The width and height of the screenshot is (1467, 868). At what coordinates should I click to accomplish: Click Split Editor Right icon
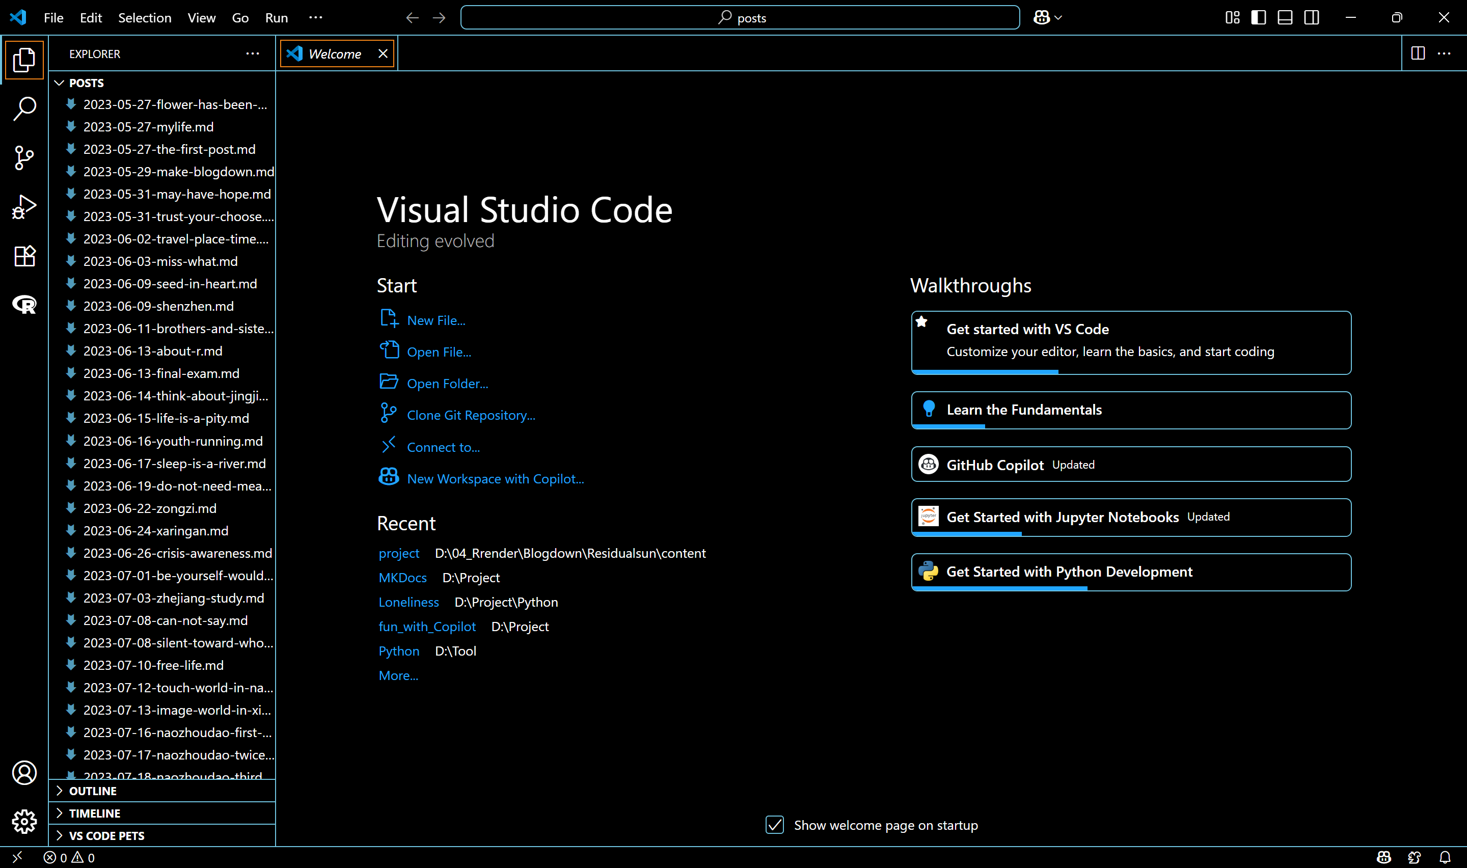[x=1418, y=53]
